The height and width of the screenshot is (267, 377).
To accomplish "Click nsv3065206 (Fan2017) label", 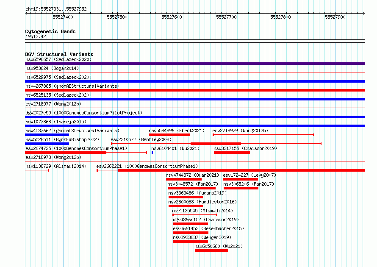I will 249,184.
